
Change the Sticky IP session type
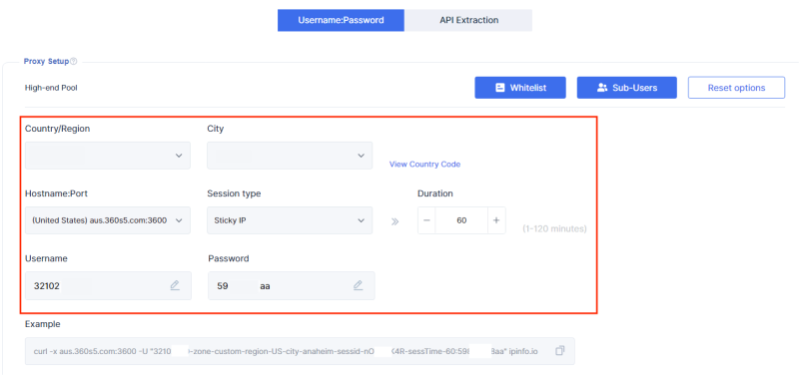tap(290, 220)
